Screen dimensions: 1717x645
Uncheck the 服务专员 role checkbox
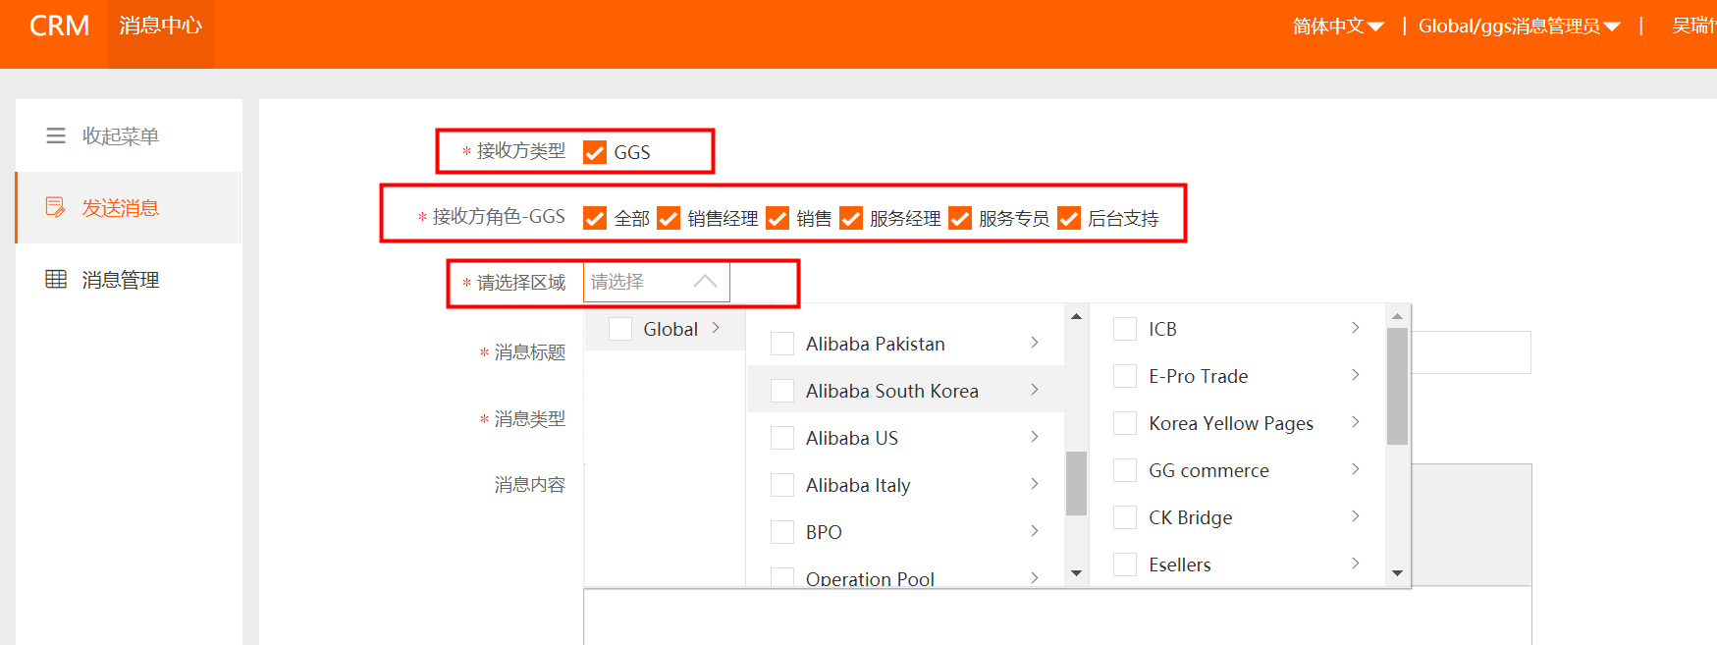(960, 218)
